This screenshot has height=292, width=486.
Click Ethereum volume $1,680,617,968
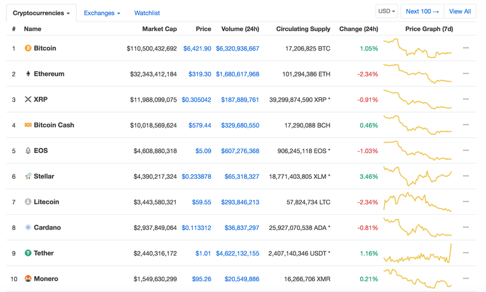237,75
